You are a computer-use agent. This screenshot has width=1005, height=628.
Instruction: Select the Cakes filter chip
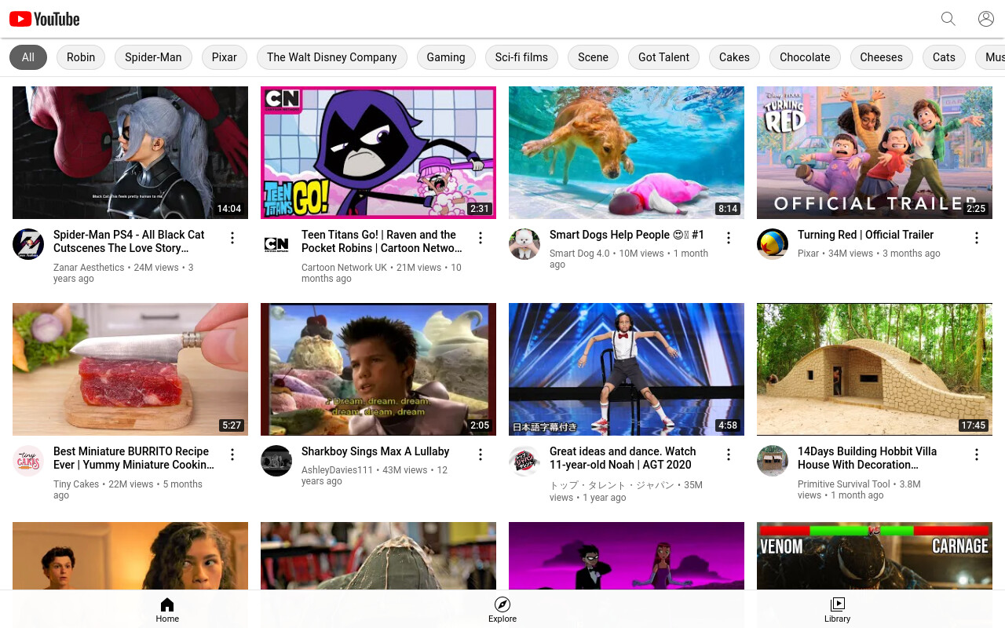tap(734, 57)
